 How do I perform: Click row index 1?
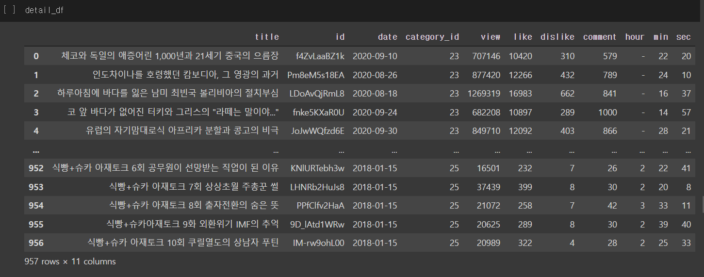point(36,75)
